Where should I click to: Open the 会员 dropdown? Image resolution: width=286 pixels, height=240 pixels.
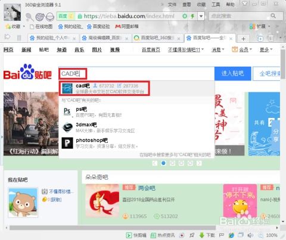click(245, 49)
